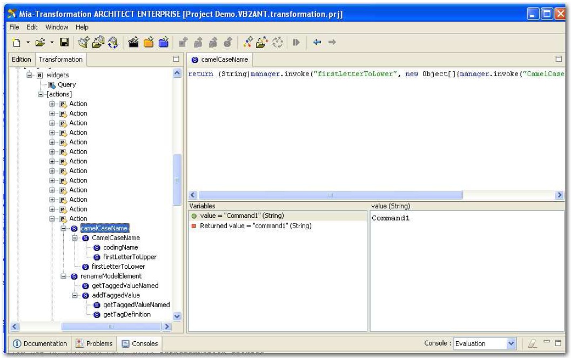Open the Problems tab
The width and height of the screenshot is (571, 358).
[x=94, y=343]
